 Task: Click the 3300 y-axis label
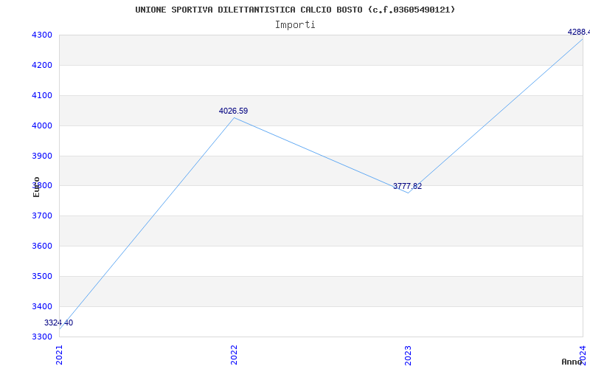(42, 337)
